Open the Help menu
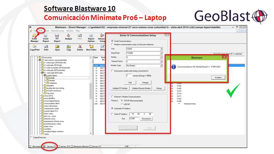Viewport: 274px width, 154px height. point(78,31)
